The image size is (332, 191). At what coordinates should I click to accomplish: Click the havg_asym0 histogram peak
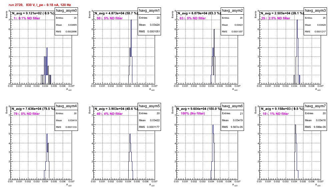47,48
